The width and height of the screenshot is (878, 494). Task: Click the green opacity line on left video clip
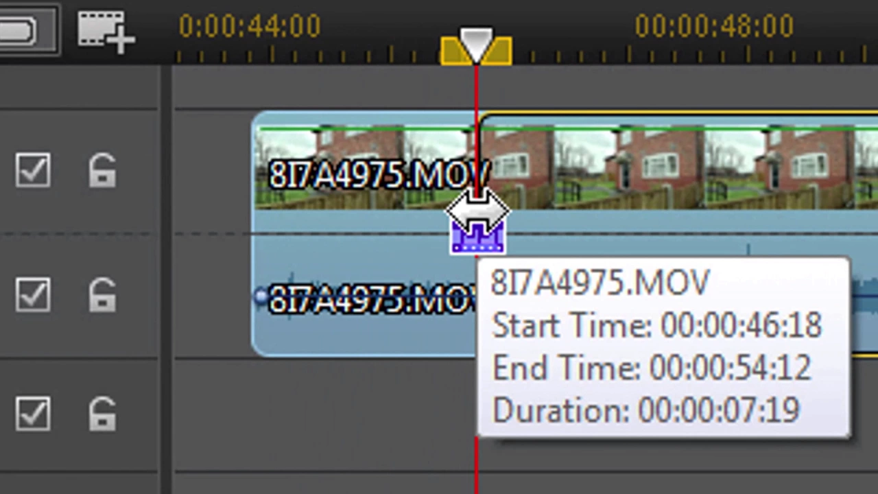[364, 128]
